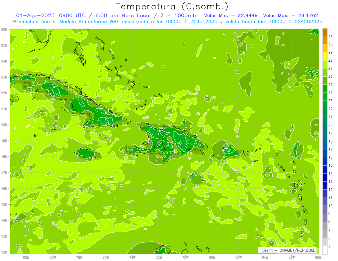Click the "0600UTC_02AGO2025" valid-until time
The image size is (338, 261).
click(296, 22)
